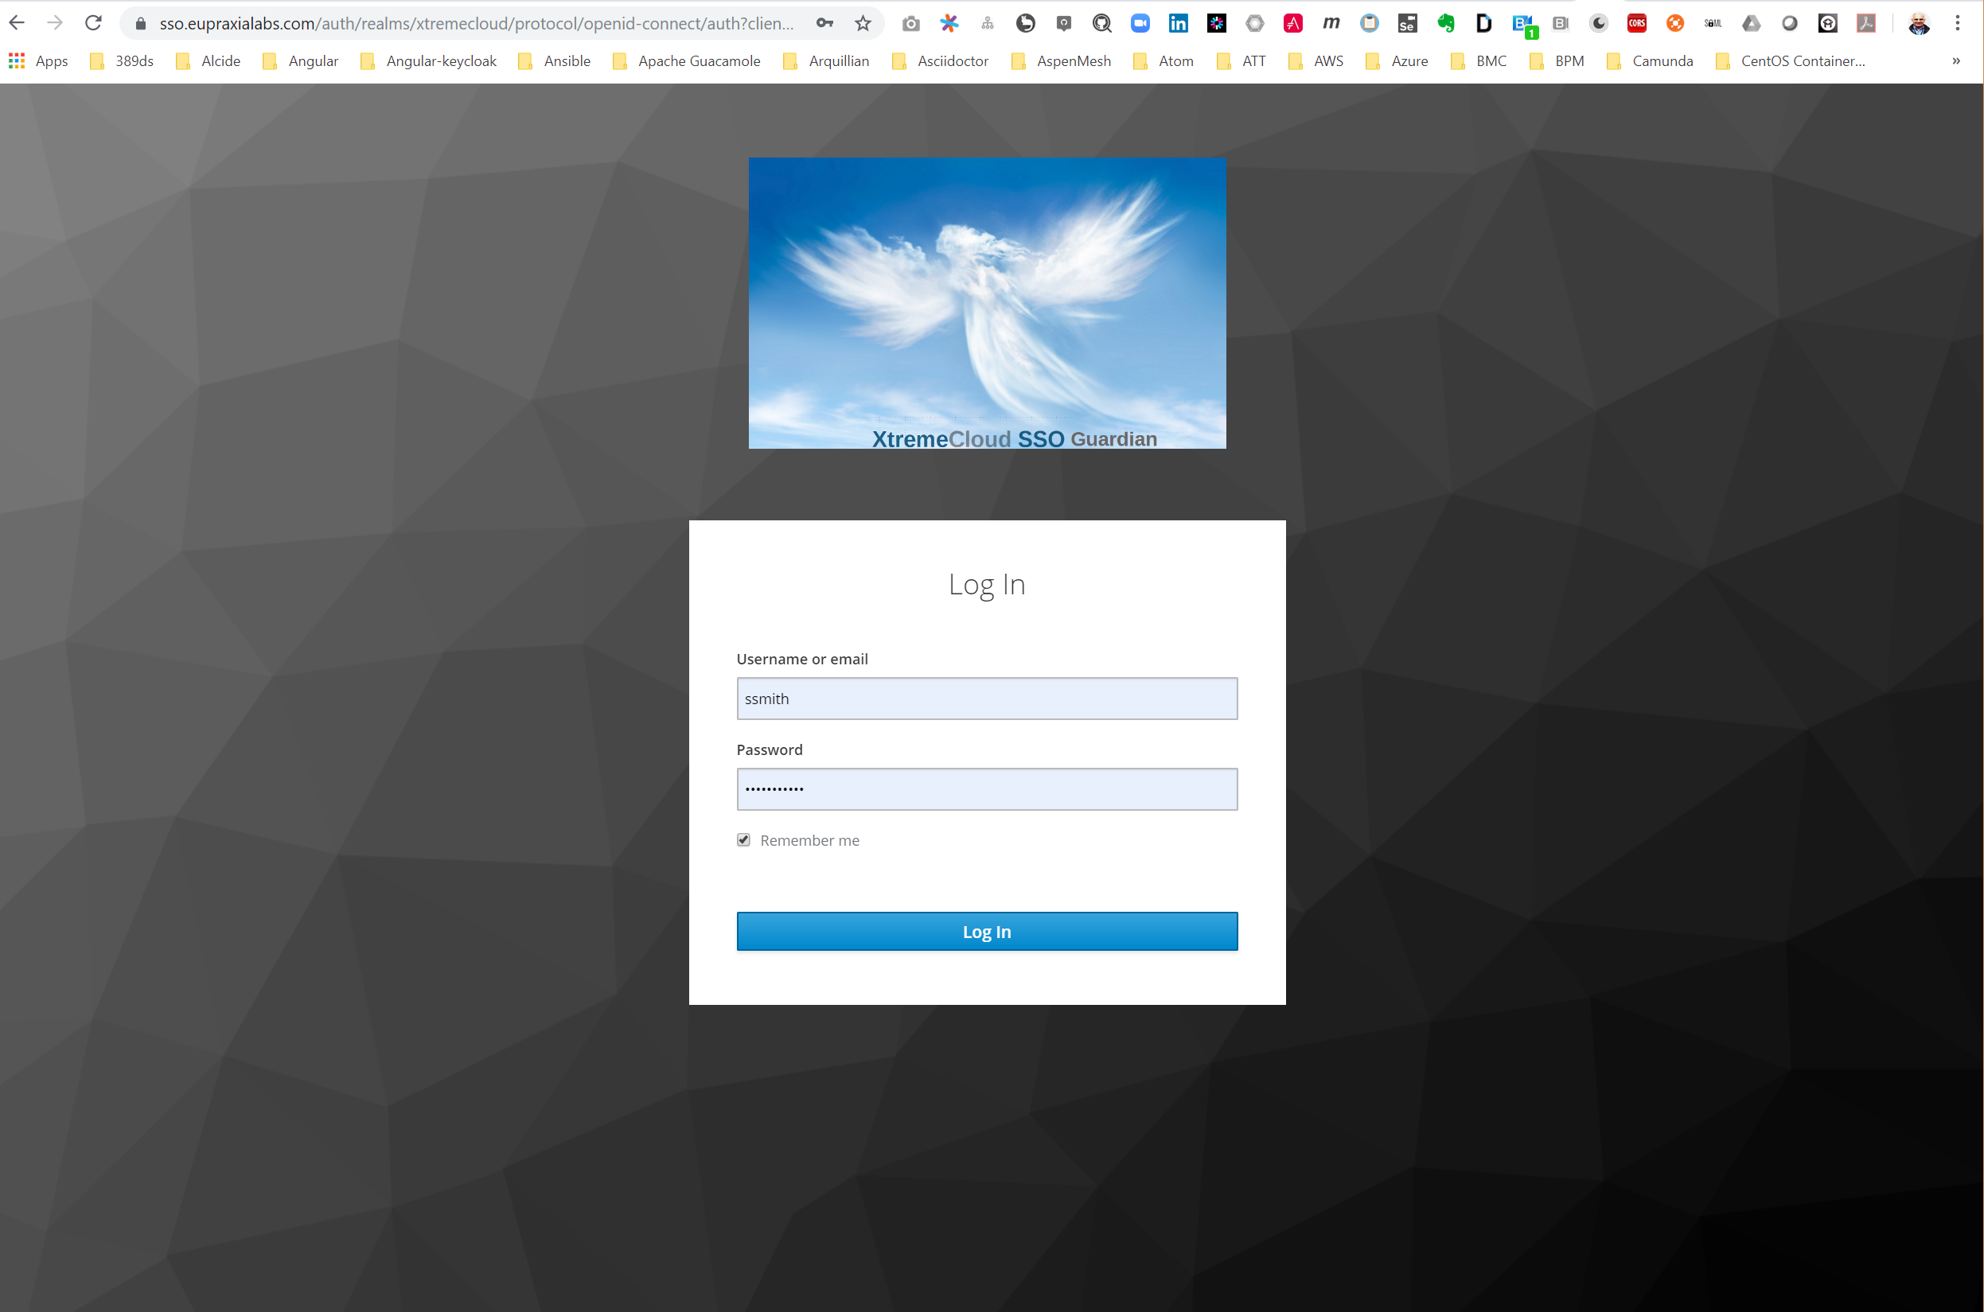Screen dimensions: 1984x1312
Task: Click the browser forward arrow
Action: [55, 22]
